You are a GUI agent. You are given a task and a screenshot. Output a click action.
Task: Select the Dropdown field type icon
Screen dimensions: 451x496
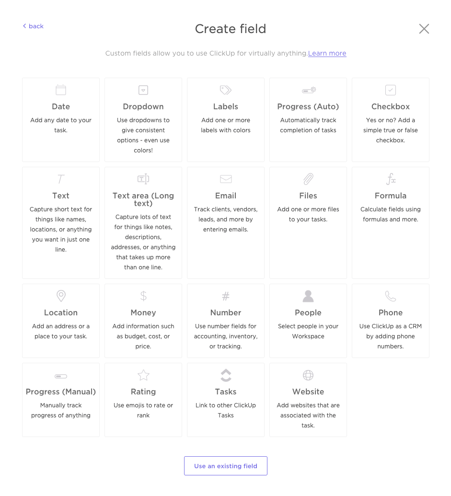(143, 90)
